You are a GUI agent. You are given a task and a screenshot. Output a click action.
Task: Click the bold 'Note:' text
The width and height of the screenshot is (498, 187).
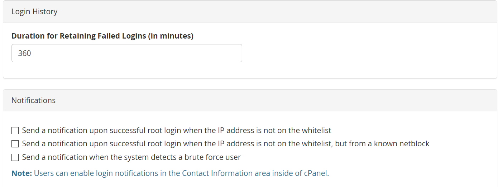[x=22, y=173]
